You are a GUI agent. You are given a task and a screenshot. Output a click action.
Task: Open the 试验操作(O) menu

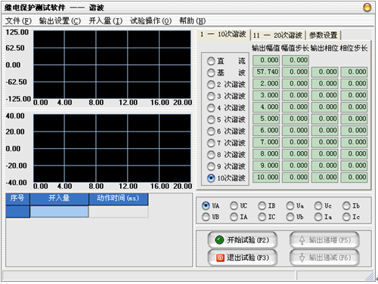(x=150, y=21)
